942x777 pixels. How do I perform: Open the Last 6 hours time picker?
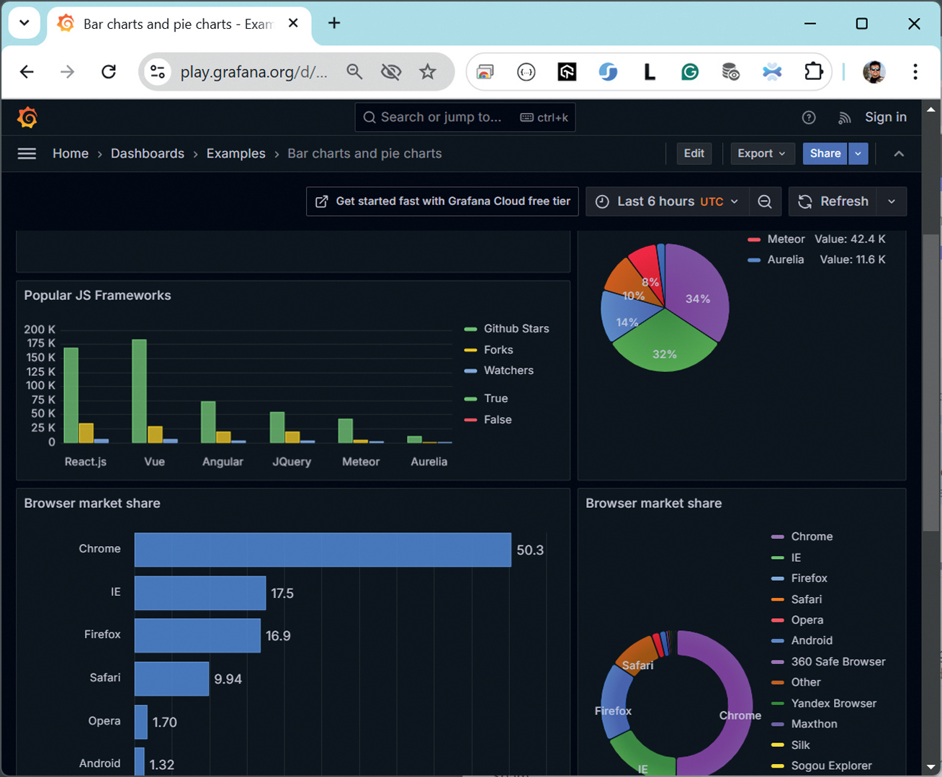pyautogui.click(x=667, y=201)
